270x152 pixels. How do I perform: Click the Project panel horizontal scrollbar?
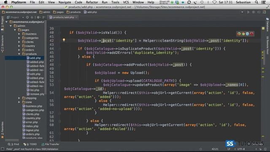[x=12, y=140]
